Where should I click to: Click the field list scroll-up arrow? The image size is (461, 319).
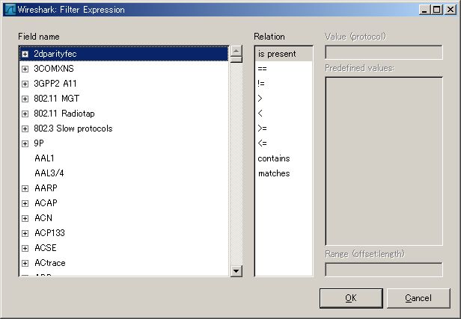point(236,51)
